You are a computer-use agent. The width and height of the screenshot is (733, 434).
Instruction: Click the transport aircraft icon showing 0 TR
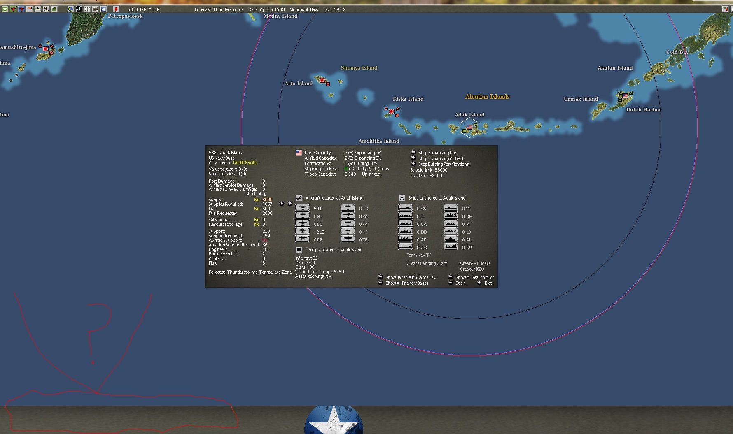tap(348, 208)
